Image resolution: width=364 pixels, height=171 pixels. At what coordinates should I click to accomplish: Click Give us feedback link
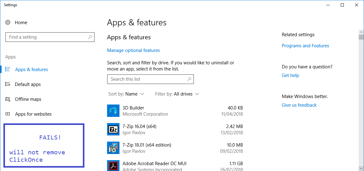[299, 105]
